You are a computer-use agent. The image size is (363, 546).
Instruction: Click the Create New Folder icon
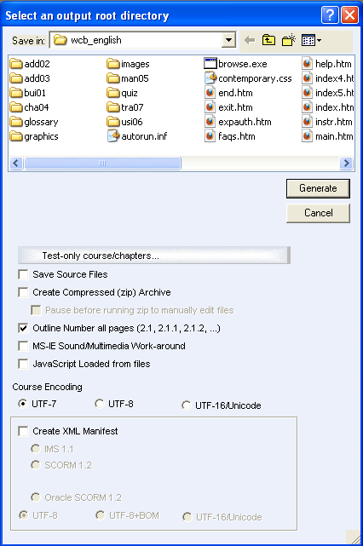[289, 40]
